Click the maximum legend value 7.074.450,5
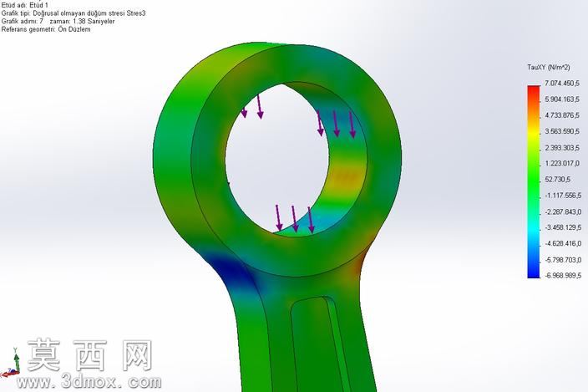This screenshot has height=392, width=588. (x=562, y=83)
